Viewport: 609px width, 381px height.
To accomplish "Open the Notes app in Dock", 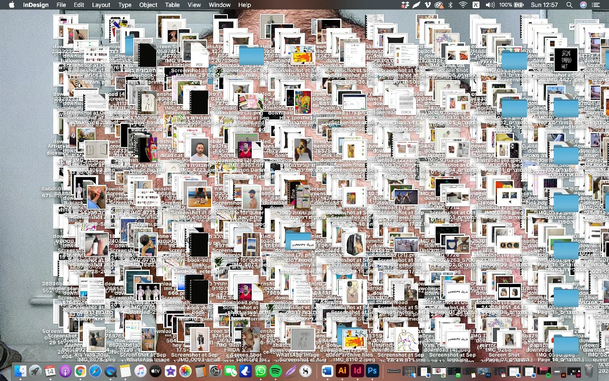I will (x=125, y=371).
